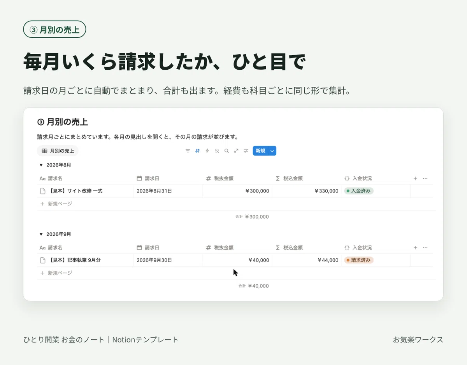This screenshot has width=467, height=365.
Task: Click the ¥330,000 税込金額 cell
Action: (x=307, y=191)
